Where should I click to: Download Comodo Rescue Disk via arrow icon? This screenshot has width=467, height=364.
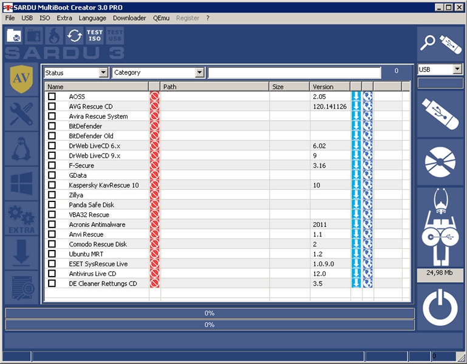356,244
